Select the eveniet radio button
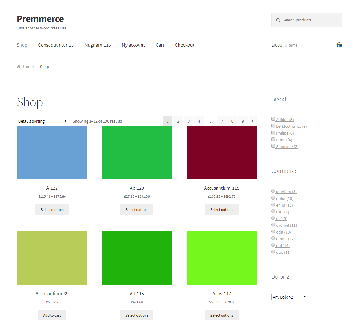The width and height of the screenshot is (355, 331). (273, 225)
